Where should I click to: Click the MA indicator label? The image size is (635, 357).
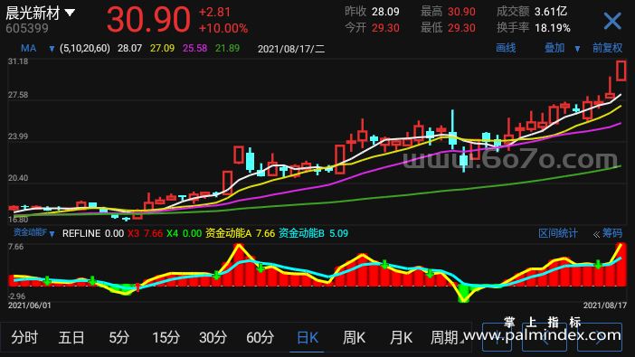click(x=28, y=49)
